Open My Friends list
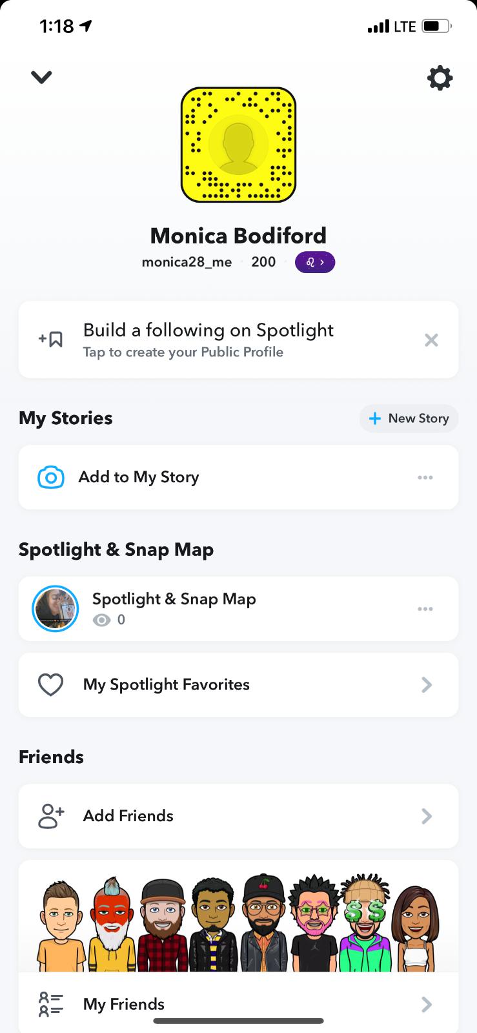The width and height of the screenshot is (477, 1033). [x=238, y=1004]
